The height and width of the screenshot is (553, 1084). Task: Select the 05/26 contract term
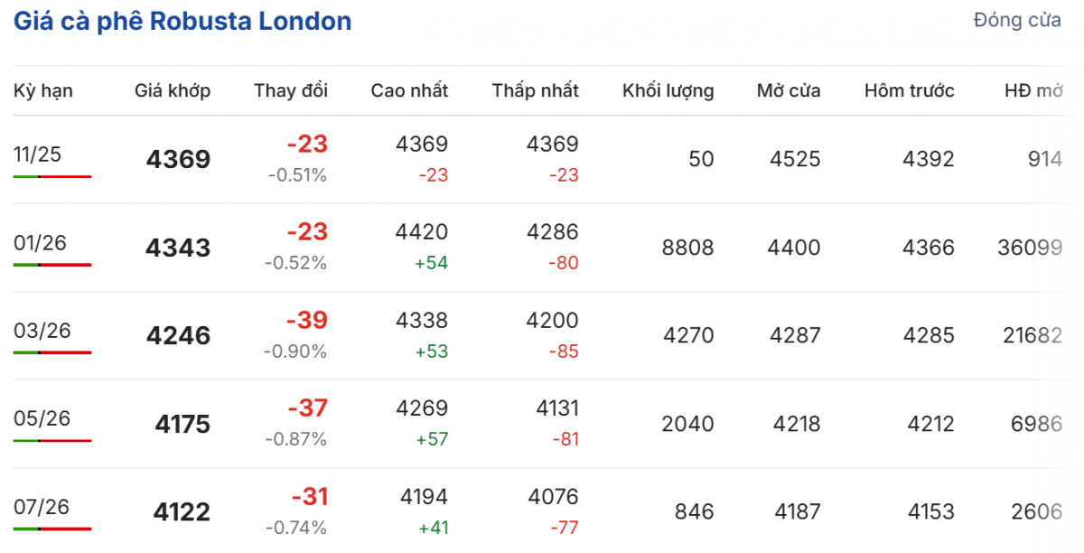(x=42, y=418)
